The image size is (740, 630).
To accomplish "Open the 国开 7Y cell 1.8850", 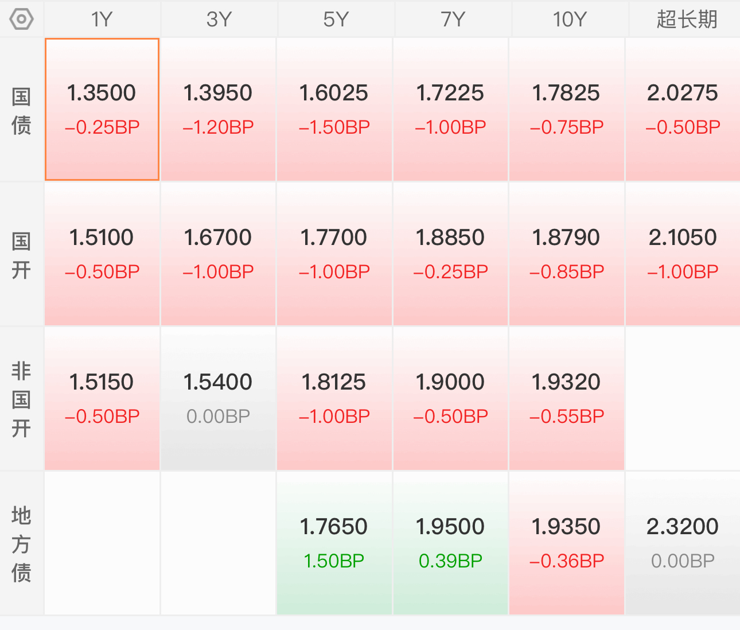I will (451, 254).
